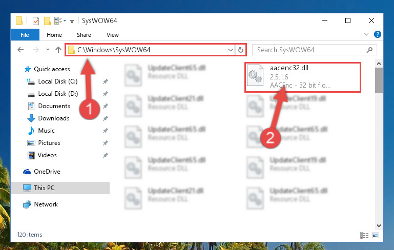Open Local Disk (C:) in the sidebar
The width and height of the screenshot is (394, 250).
pyautogui.click(x=58, y=81)
